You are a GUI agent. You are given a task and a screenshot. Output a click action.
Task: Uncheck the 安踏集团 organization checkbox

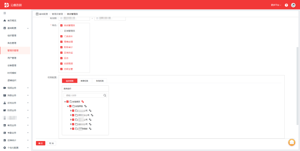[67, 102]
